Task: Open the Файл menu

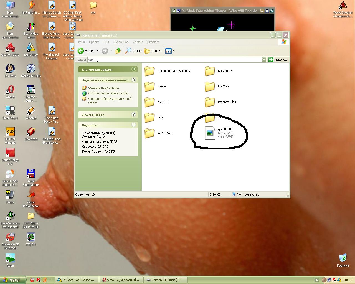Action: (81, 42)
